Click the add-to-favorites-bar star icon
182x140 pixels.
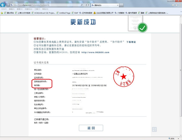click(x=2, y=13)
